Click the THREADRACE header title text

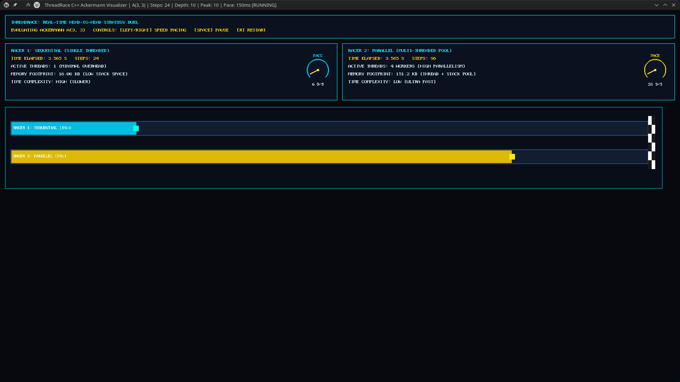click(75, 22)
